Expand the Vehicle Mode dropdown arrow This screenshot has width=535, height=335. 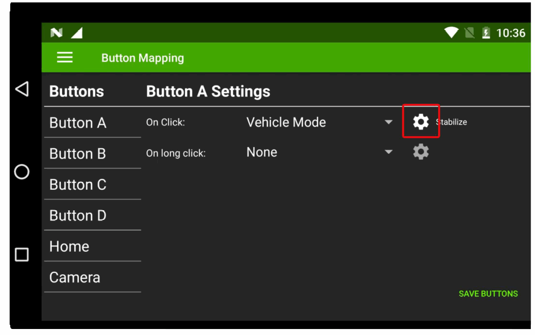coord(389,122)
